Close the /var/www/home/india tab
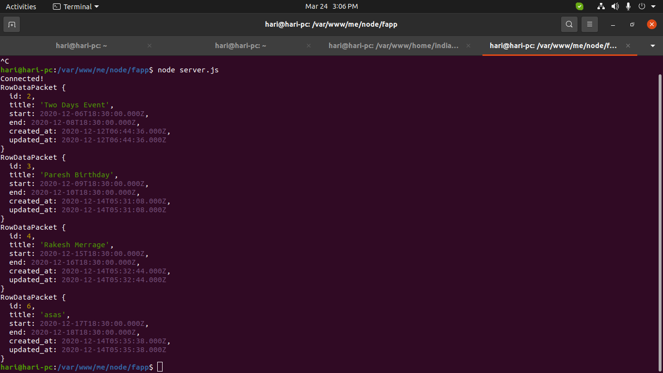 [468, 46]
